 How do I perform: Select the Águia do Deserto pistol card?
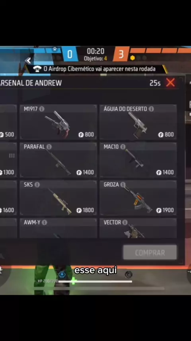pos(138,122)
